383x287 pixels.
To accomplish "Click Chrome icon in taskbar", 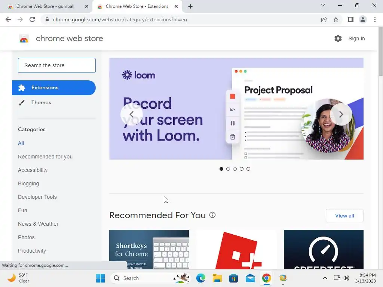I will pos(266,278).
